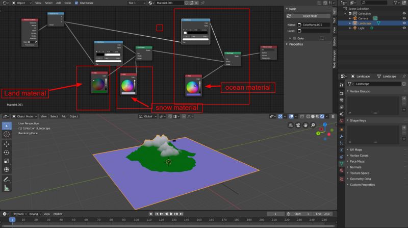
Task: Switch perspective/orthographic view grid icon
Action: [x=291, y=125]
